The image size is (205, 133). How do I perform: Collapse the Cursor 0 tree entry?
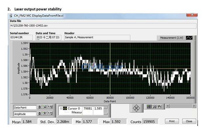coord(61,108)
